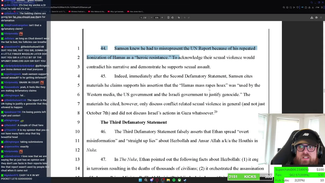Click paragraph number 45. in the PDF
The image size is (325, 183).
tap(103, 76)
